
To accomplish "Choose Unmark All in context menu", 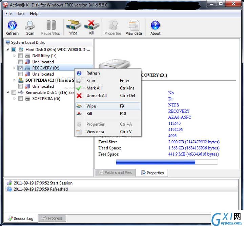I will click(108, 96).
